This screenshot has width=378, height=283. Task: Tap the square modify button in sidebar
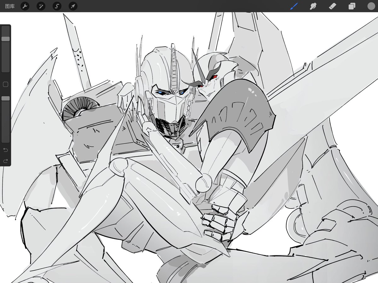click(6, 84)
